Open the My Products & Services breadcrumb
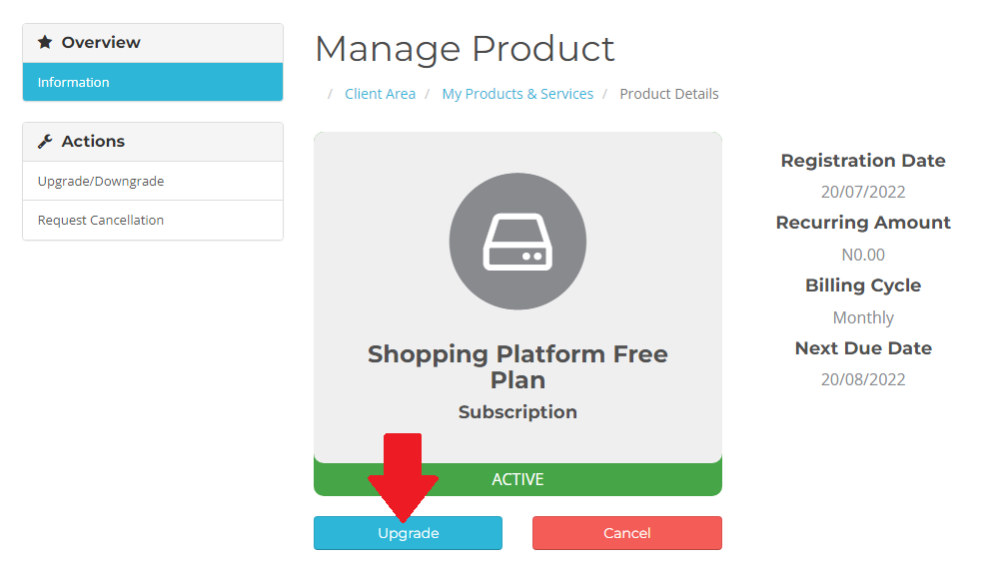987x574 pixels. (x=517, y=94)
